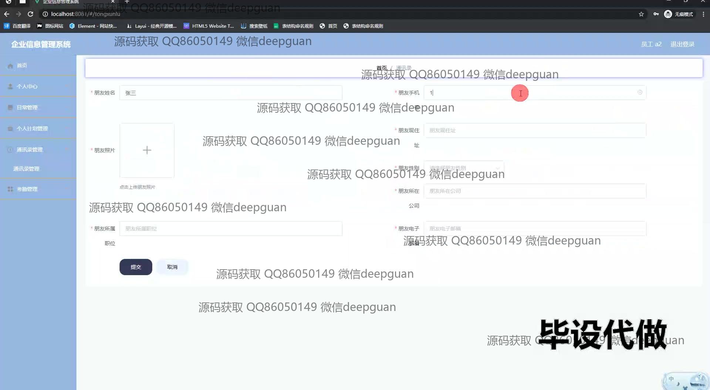Open the 搜索壁纸 bookmark
This screenshot has width=710, height=390.
[254, 26]
